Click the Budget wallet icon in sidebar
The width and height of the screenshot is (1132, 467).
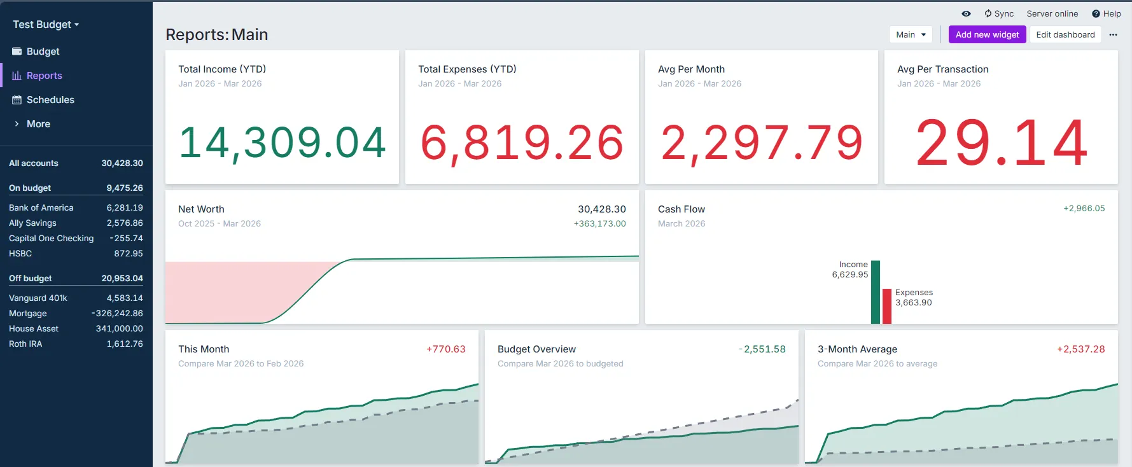click(17, 52)
